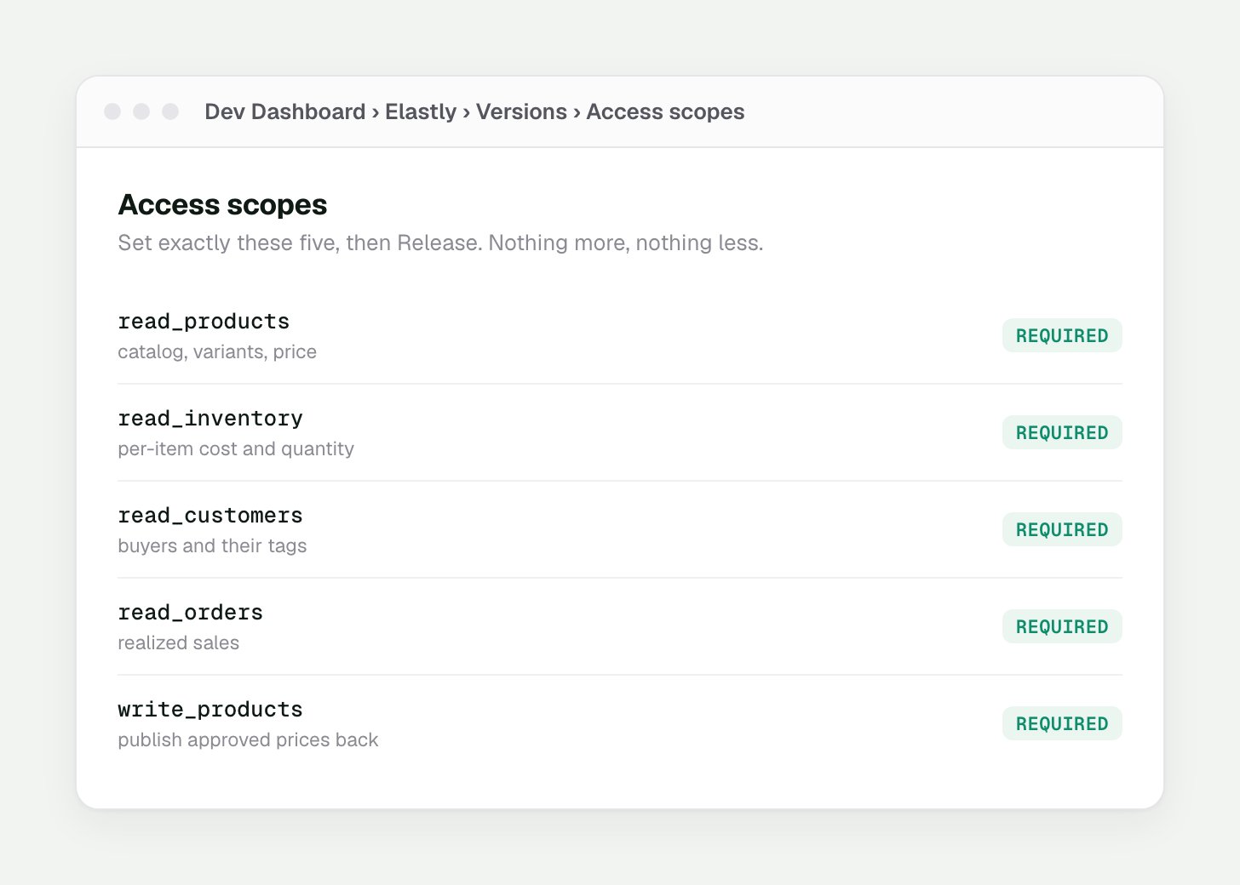Click the middle gray window control dot

tap(141, 111)
